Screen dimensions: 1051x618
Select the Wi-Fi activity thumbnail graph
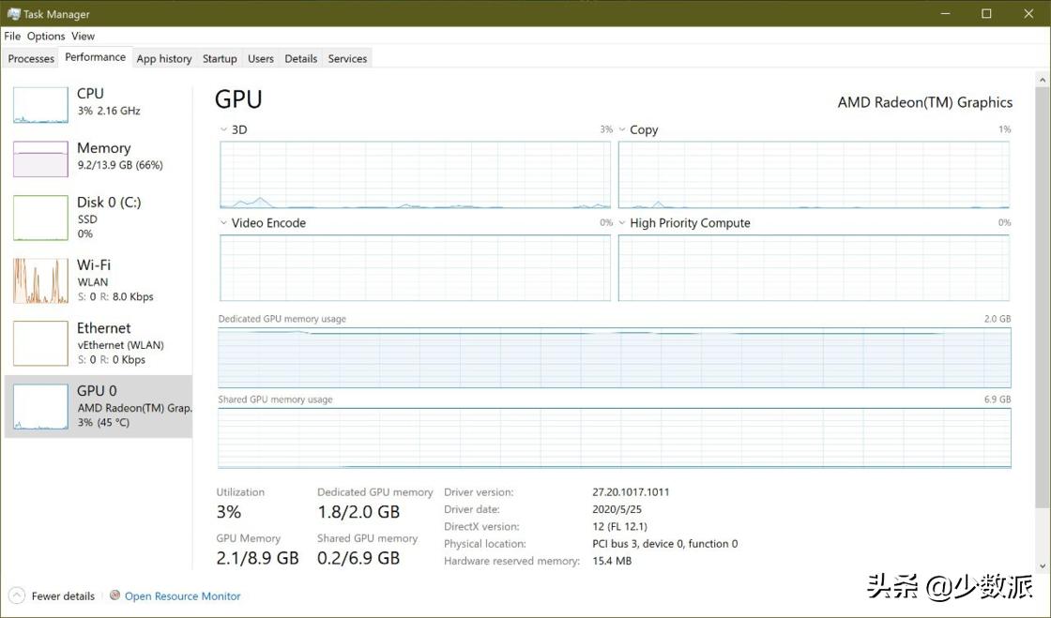(41, 280)
